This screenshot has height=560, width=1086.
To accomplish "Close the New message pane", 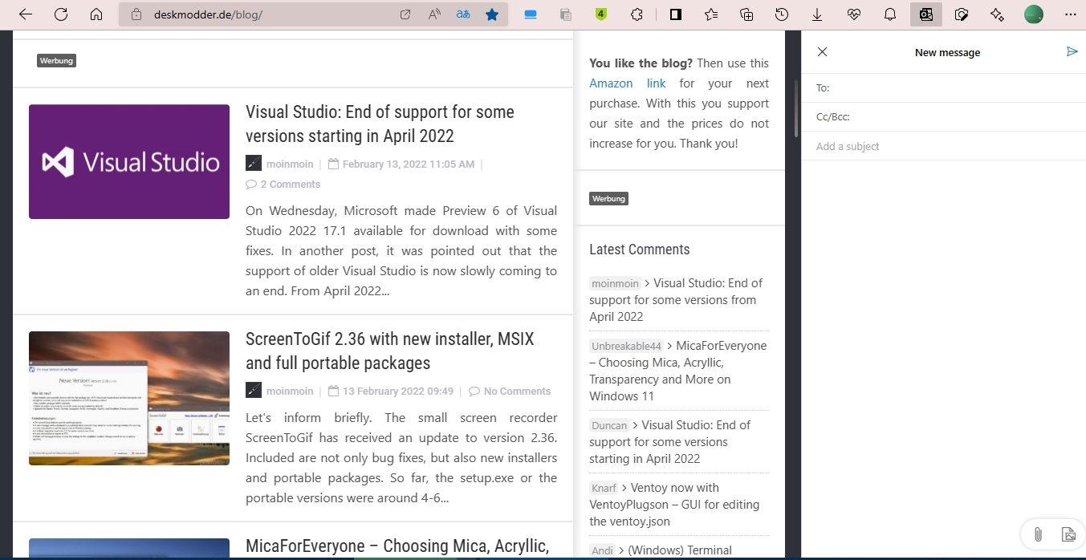I will (x=822, y=52).
